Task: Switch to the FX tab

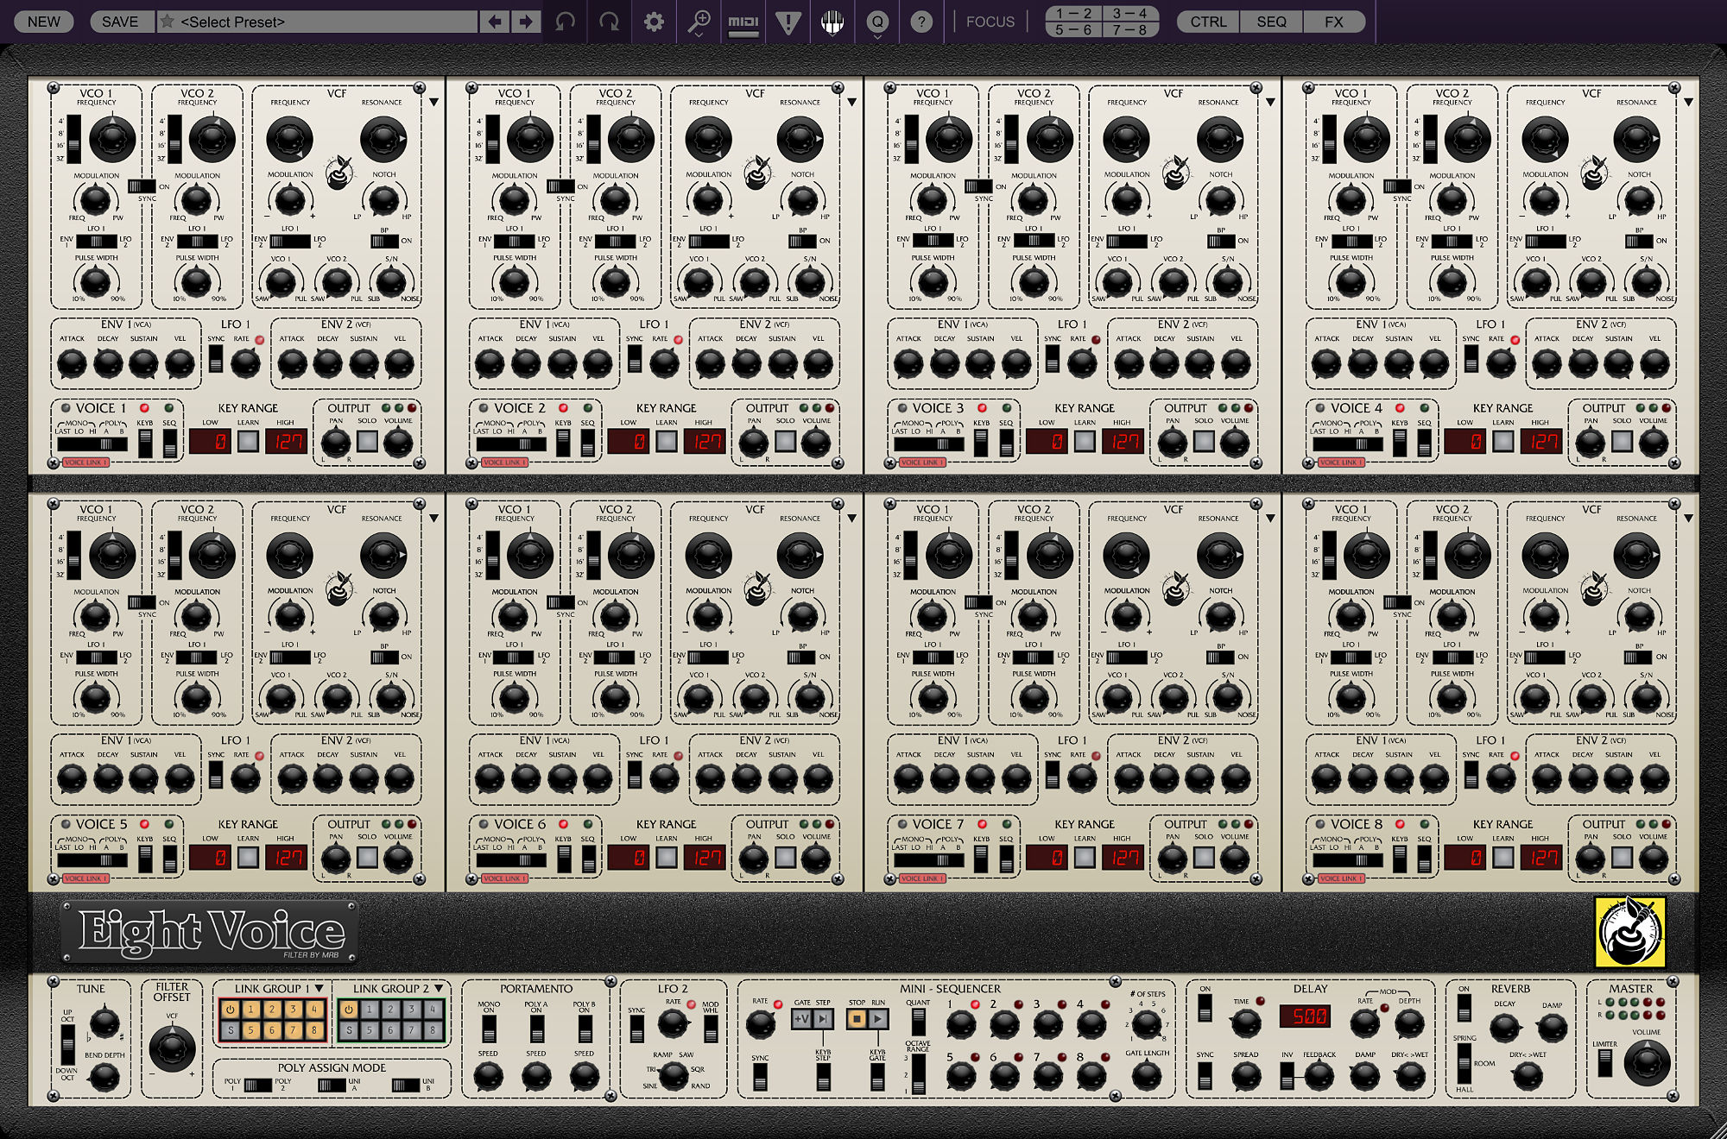Action: point(1334,22)
